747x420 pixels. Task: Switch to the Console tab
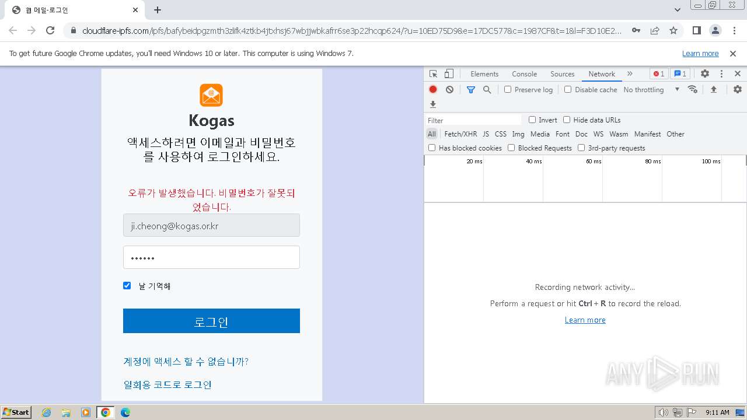pyautogui.click(x=524, y=74)
